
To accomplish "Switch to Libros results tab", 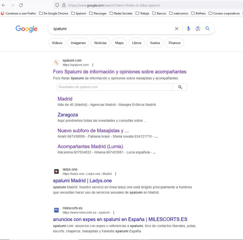I will pyautogui.click(x=137, y=43).
